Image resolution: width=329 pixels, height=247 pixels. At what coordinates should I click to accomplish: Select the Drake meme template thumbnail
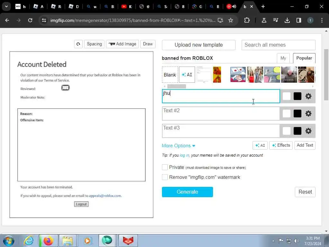(x=217, y=75)
